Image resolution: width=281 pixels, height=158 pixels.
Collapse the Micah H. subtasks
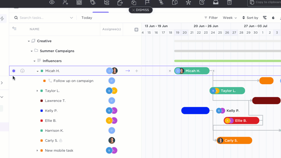[37, 71]
